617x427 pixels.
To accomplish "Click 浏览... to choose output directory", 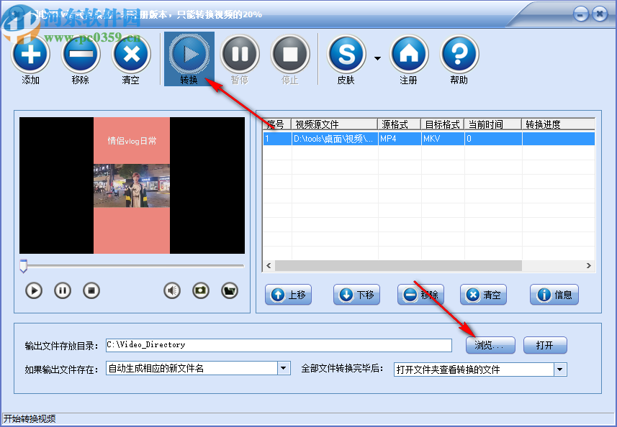I will coord(490,345).
